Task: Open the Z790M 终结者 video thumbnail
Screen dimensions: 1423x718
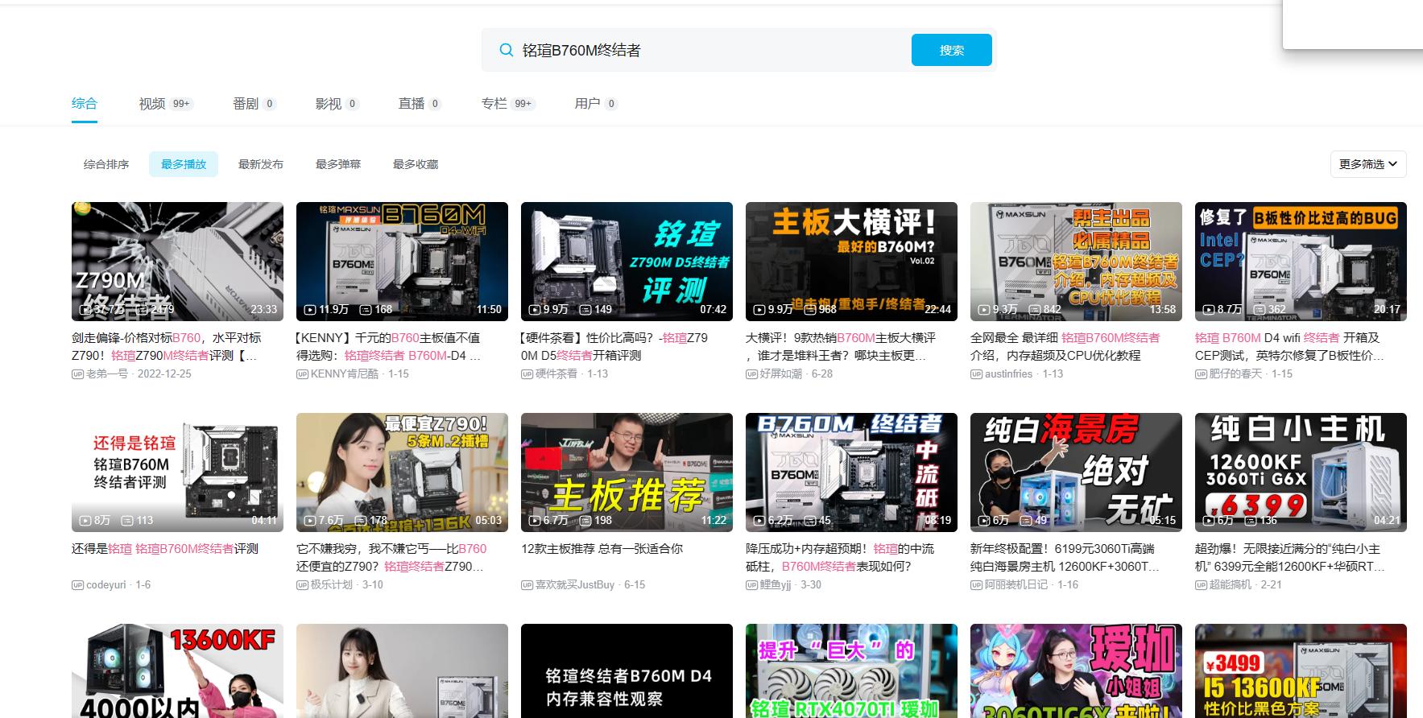Action: point(177,262)
